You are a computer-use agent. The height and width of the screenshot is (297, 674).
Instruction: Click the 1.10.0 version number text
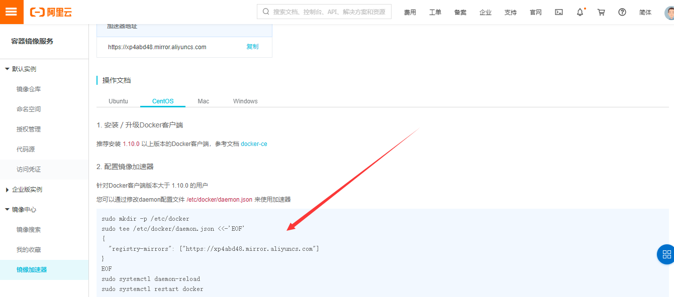[x=131, y=144]
